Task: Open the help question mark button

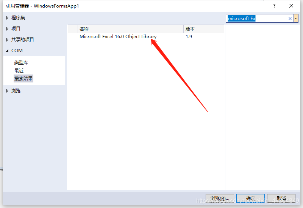Action: click(x=274, y=6)
